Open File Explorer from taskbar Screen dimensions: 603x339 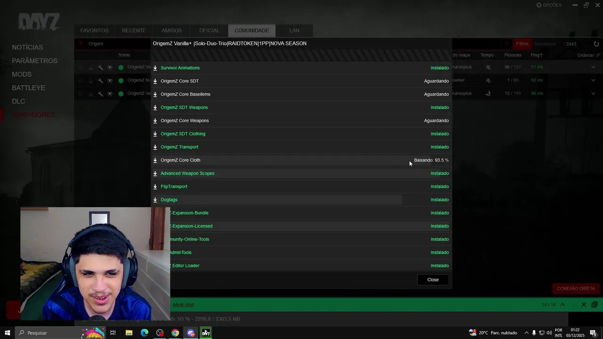click(x=129, y=333)
